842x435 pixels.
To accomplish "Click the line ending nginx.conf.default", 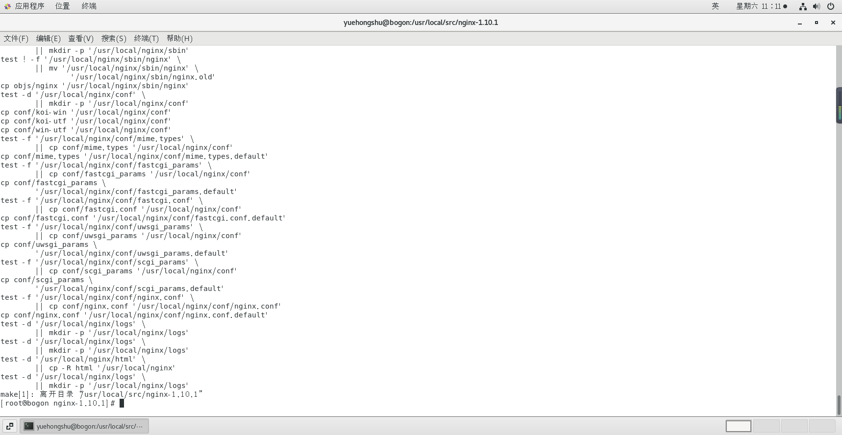I will click(134, 315).
